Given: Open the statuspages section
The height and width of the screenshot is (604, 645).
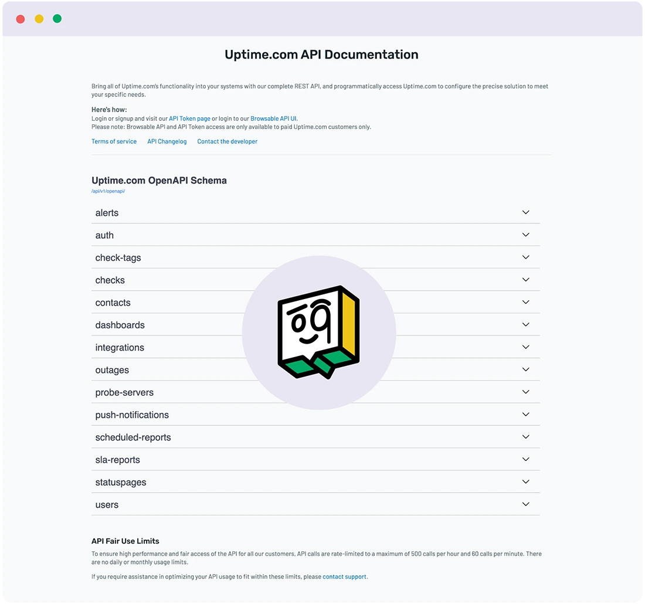Looking at the screenshot, I should click(x=315, y=482).
